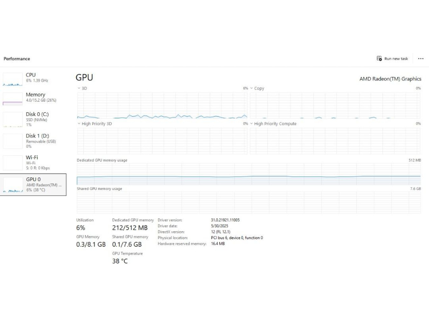
Task: Open the three-dot more options menu
Action: click(421, 59)
